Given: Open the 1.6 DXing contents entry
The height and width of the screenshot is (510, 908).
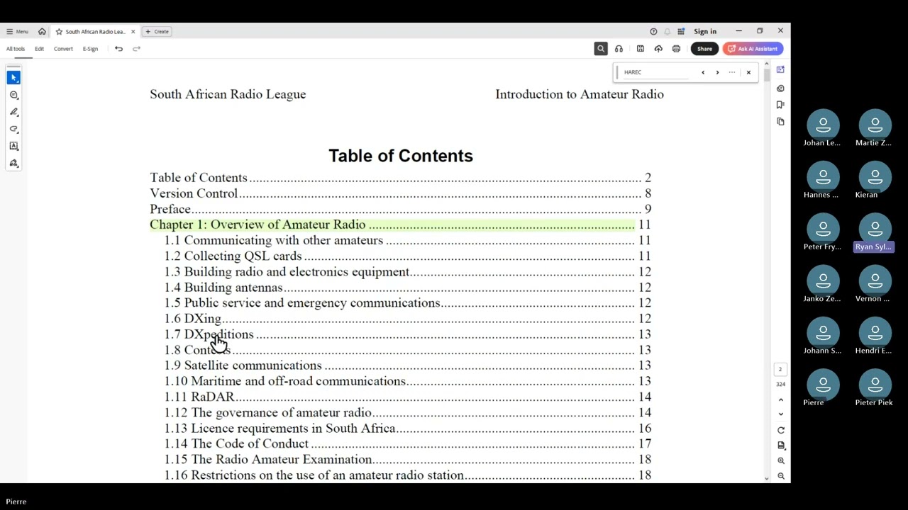Looking at the screenshot, I should point(408,319).
